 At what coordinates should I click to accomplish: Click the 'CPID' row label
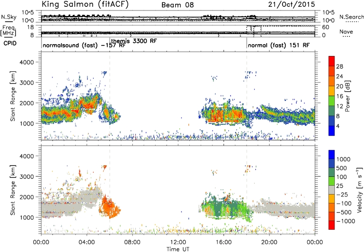[x=10, y=43]
